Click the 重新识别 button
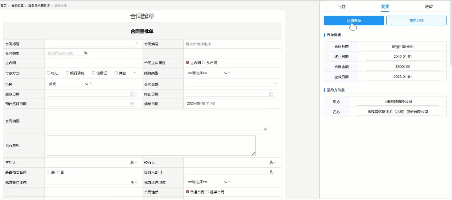Viewport: 452px width, 200px height. pos(416,21)
